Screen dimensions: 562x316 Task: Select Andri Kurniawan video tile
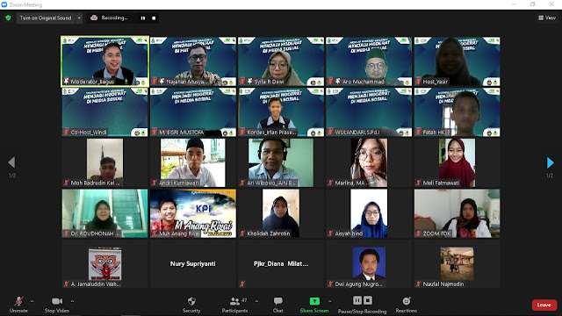(x=193, y=162)
